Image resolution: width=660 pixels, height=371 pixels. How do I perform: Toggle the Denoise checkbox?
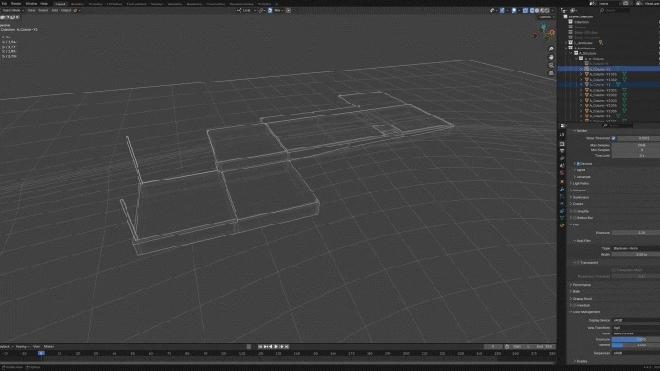coord(578,164)
